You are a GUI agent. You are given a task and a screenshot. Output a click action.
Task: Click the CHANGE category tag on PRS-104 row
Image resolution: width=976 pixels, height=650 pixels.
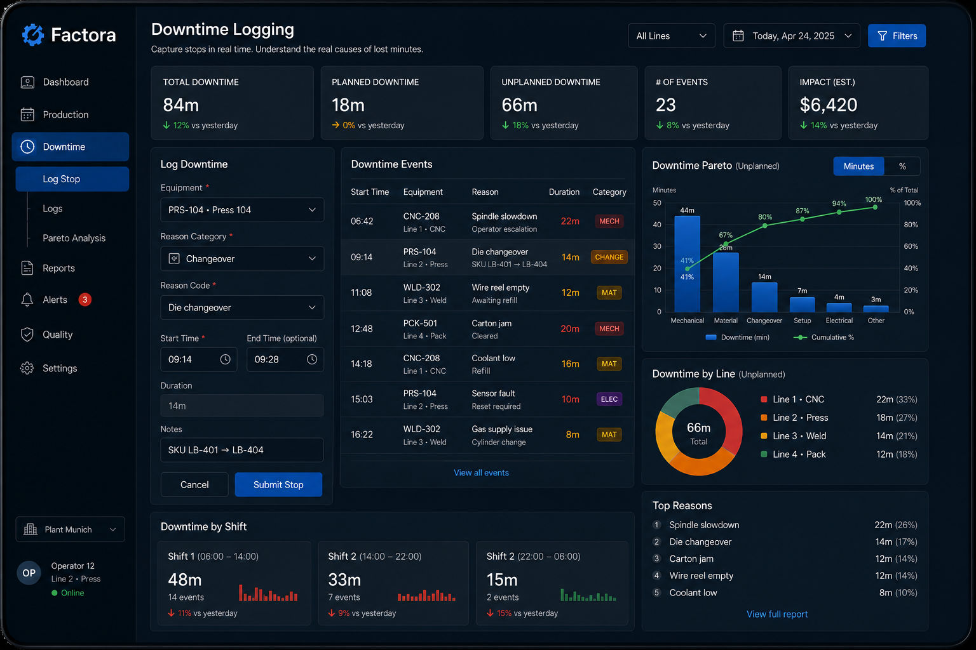[x=609, y=257]
